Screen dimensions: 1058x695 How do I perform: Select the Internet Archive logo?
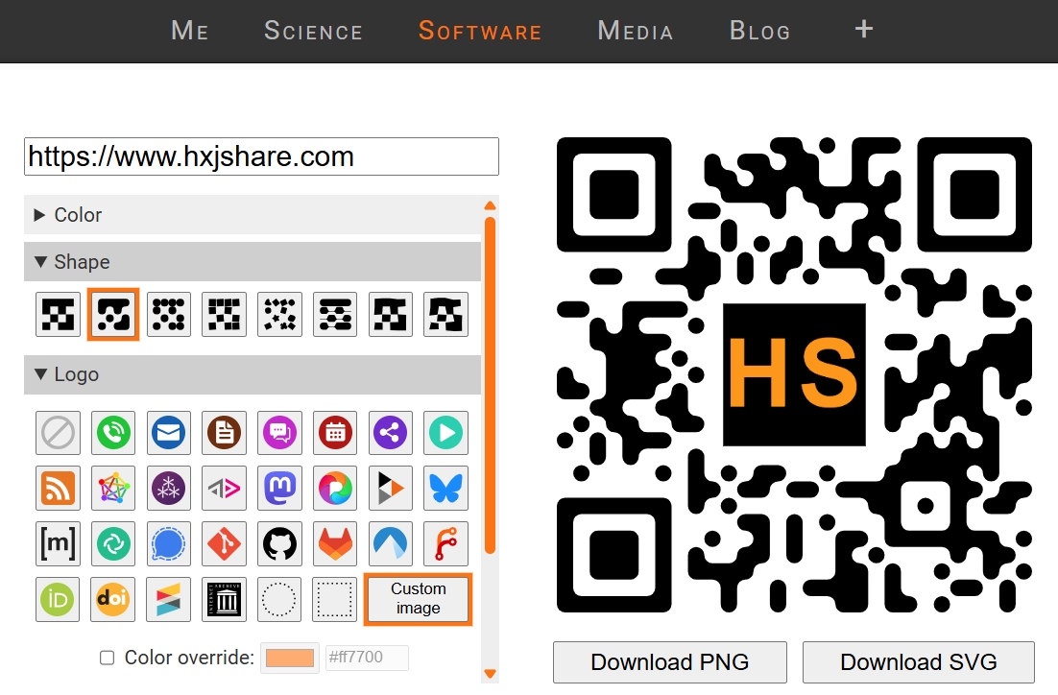pos(224,599)
